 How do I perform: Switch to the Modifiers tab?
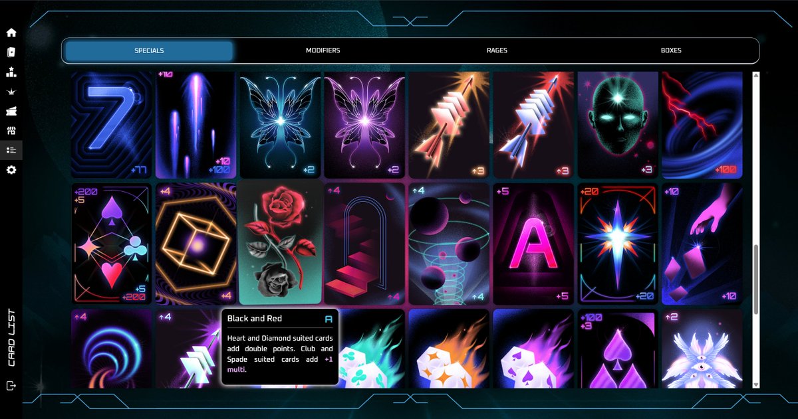tap(323, 50)
